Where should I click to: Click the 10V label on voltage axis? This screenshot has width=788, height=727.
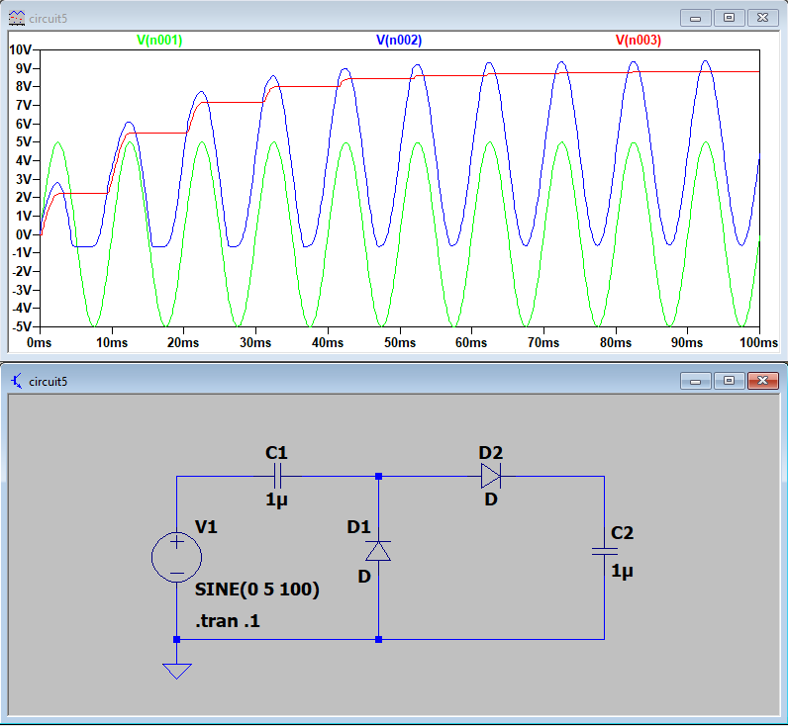click(21, 49)
